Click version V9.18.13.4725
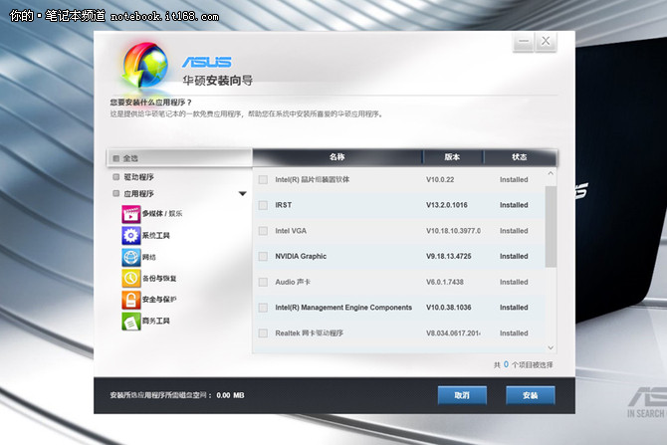Image resolution: width=667 pixels, height=445 pixels. tap(449, 256)
